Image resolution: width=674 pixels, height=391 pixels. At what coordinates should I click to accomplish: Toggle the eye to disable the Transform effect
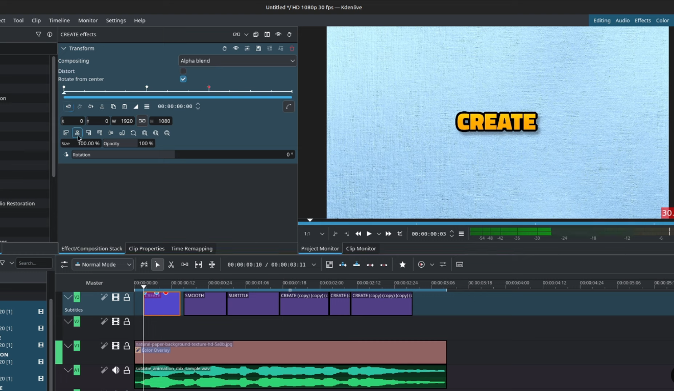pos(235,48)
